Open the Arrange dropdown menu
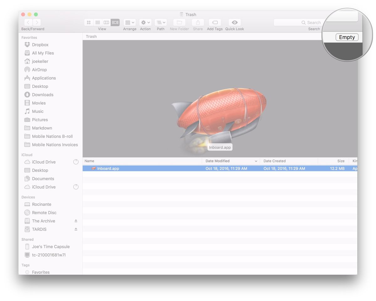The height and width of the screenshot is (301, 376). pos(130,22)
